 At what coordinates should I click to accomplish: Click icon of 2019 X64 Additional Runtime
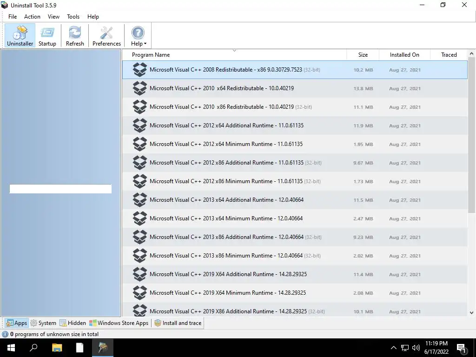pyautogui.click(x=140, y=274)
